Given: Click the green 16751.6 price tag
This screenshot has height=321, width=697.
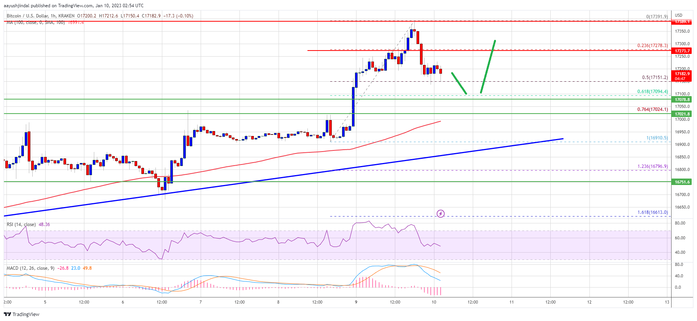Looking at the screenshot, I should (682, 182).
